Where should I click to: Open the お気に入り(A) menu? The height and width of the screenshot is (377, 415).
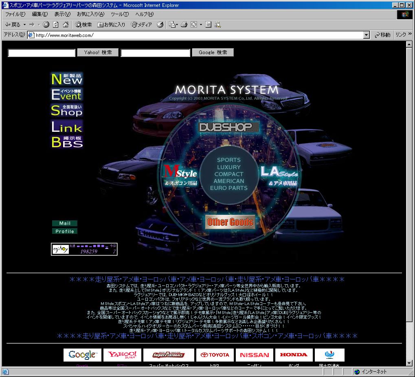[90, 14]
